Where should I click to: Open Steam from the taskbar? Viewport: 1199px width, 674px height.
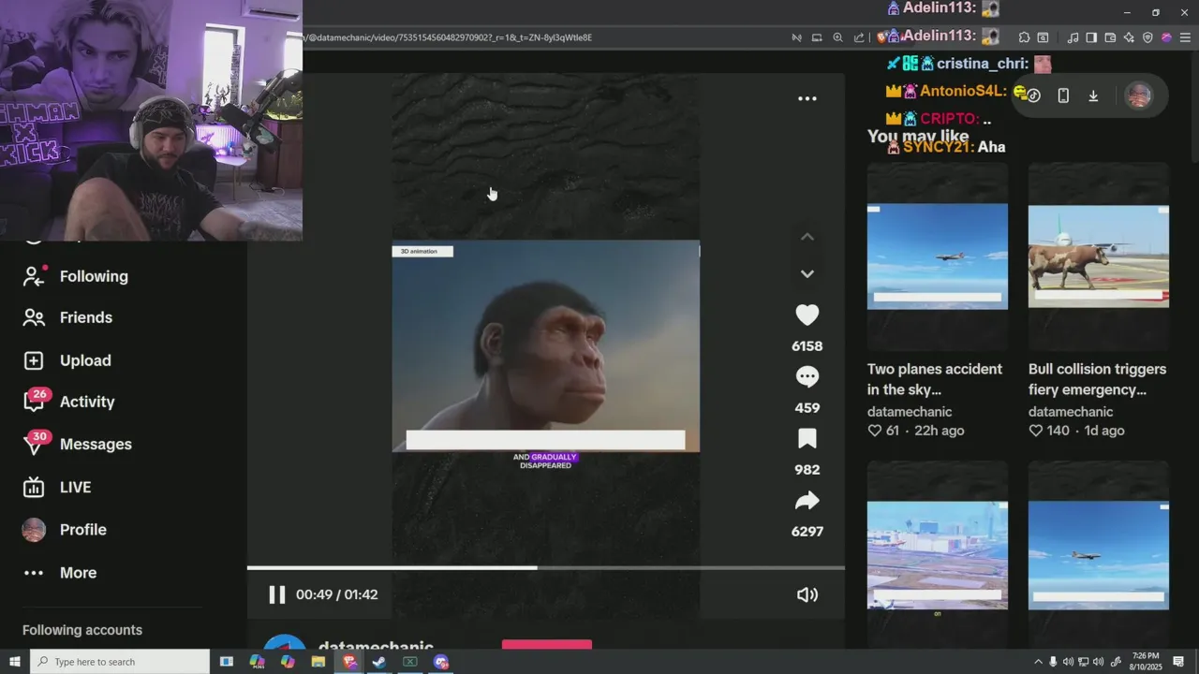pos(379,662)
